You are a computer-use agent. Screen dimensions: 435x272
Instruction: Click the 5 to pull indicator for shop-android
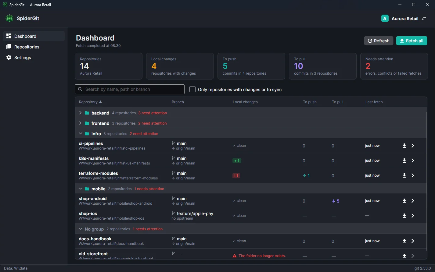click(x=336, y=201)
